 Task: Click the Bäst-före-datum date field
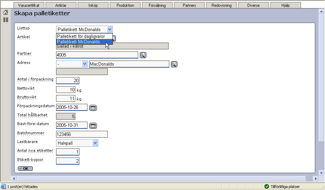72,125
